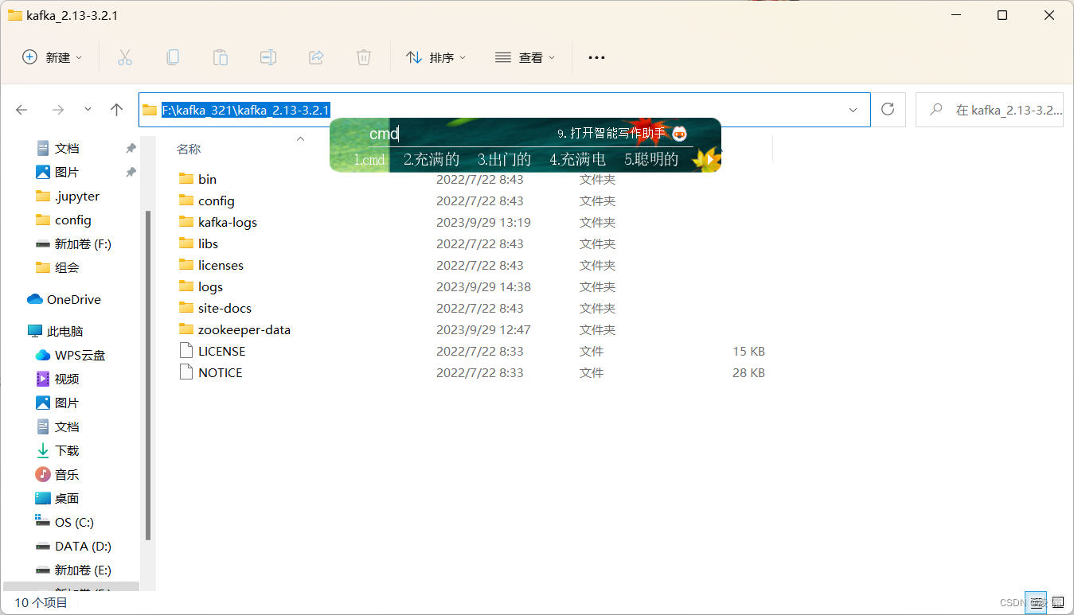Image resolution: width=1074 pixels, height=615 pixels.
Task: Click the Copy icon in the toolbar
Action: 172,56
